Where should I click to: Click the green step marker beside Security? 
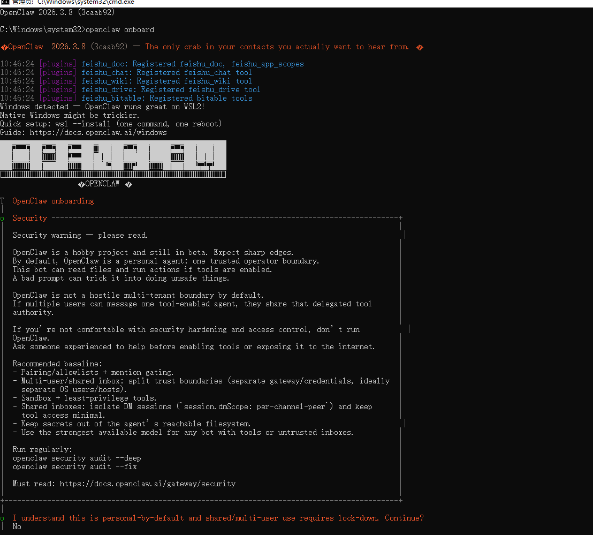tap(2, 218)
